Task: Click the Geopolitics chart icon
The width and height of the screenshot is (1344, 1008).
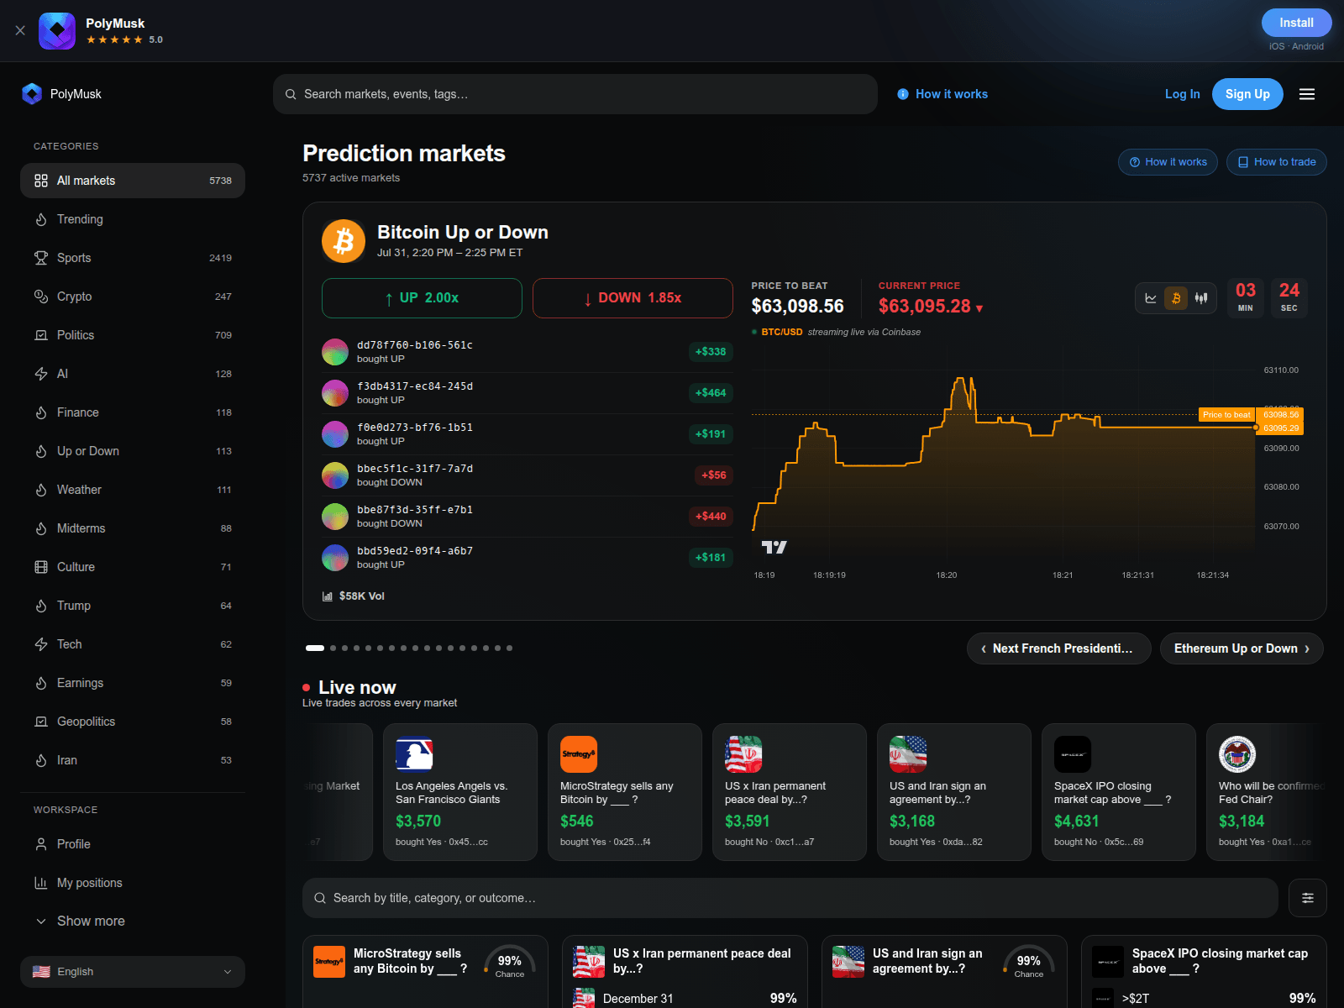Action: (41, 722)
